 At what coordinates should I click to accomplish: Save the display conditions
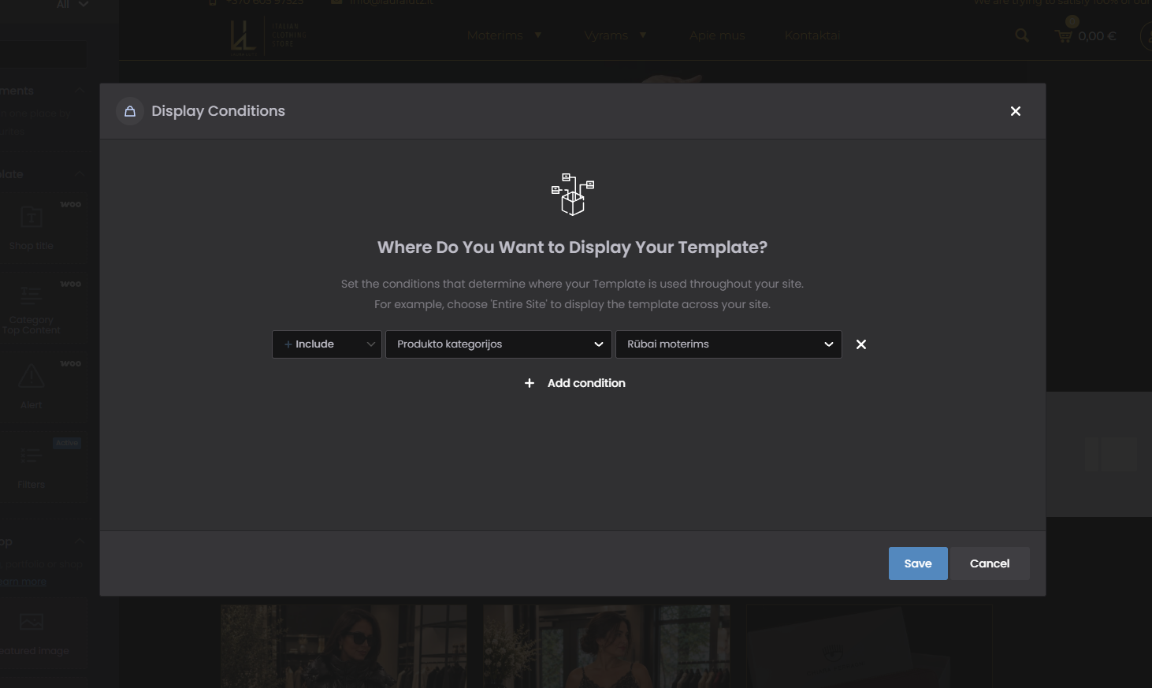tap(918, 563)
